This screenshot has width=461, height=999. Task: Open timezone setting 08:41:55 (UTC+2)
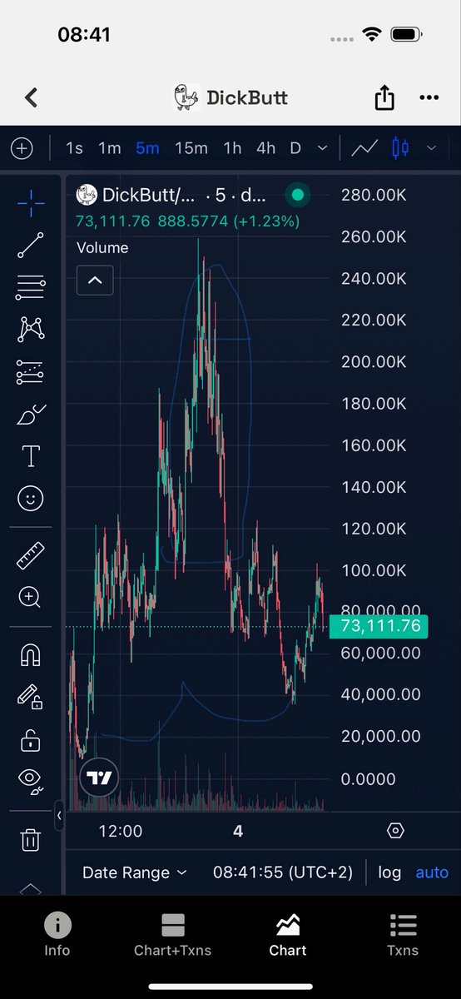[x=283, y=872]
